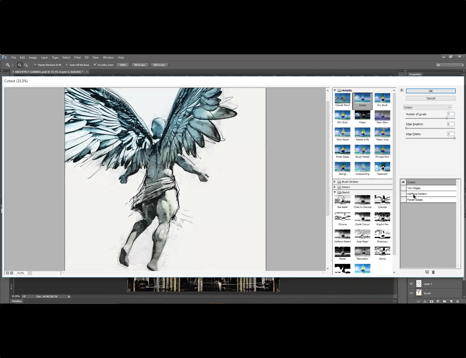The image size is (466, 358).
Task: Choose the Rough Pastels filter
Action: click(362, 151)
